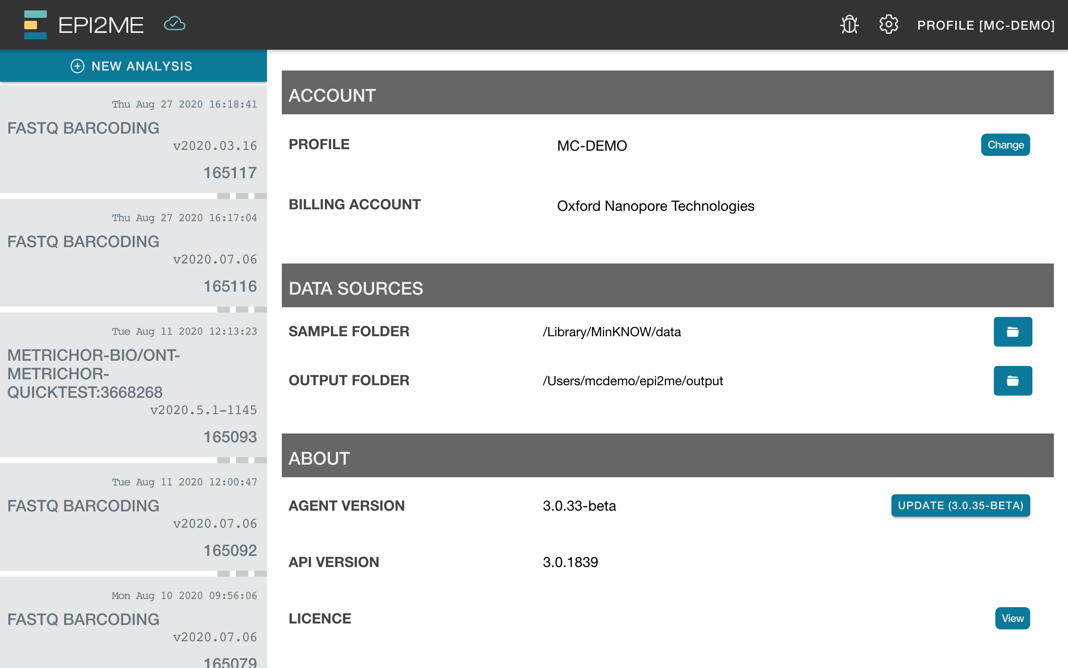Click the EPI2ME logo icon
This screenshot has width=1068, height=668.
[35, 25]
